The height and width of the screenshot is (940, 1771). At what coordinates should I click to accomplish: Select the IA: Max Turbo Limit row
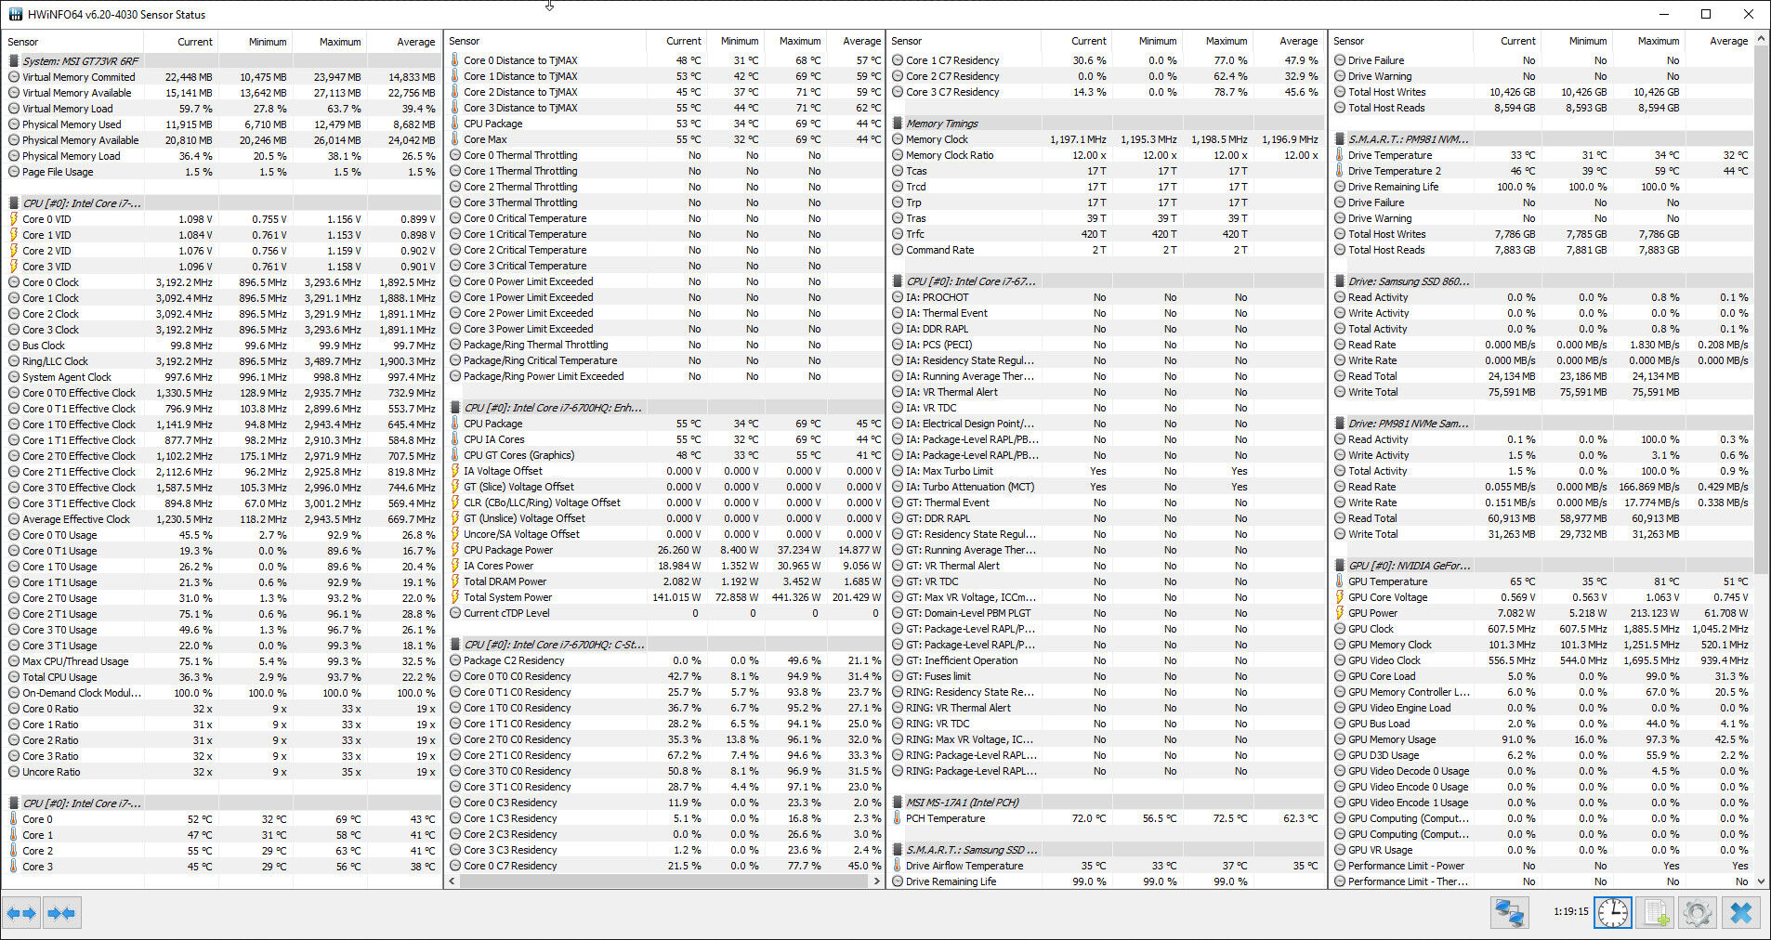pos(1106,471)
